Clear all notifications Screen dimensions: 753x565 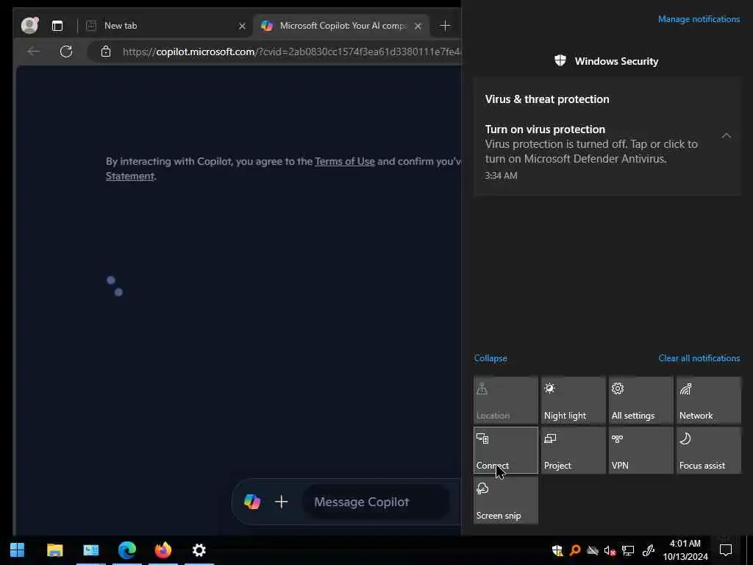coord(699,358)
